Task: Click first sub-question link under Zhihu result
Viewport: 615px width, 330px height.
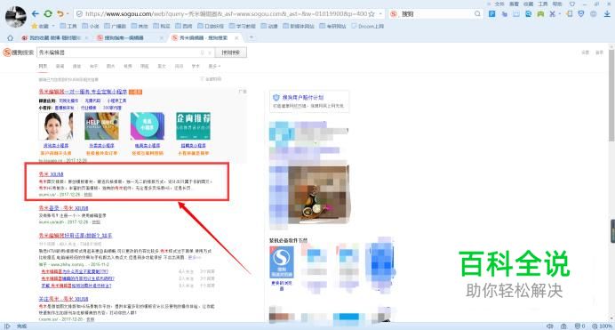Action: click(75, 271)
